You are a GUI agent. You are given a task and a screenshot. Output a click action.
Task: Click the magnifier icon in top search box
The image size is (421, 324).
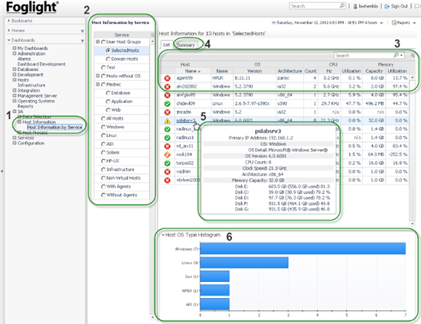[x=342, y=5]
